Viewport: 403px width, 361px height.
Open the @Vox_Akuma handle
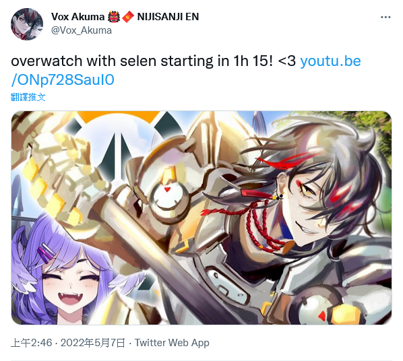pos(82,30)
